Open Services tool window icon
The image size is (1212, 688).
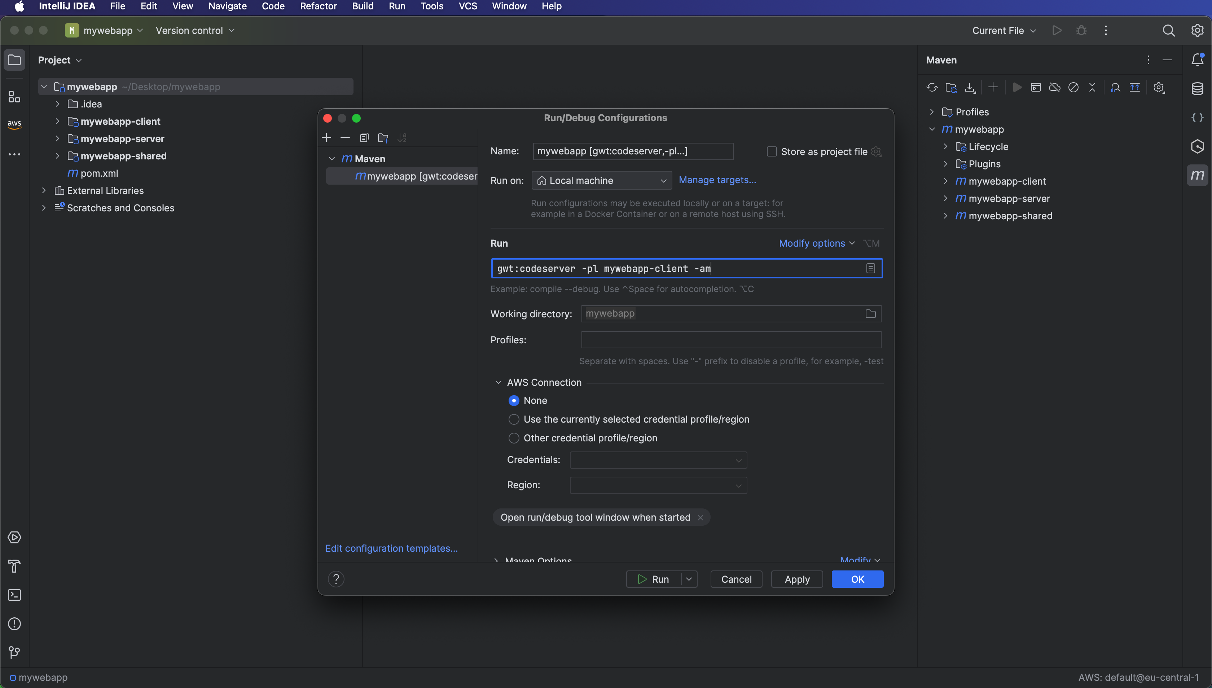pyautogui.click(x=14, y=537)
